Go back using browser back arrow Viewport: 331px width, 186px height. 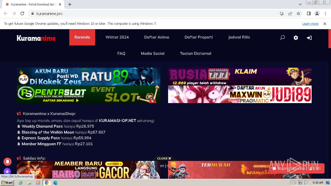pyautogui.click(x=6, y=13)
